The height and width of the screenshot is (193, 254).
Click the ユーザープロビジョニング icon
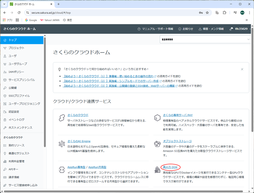click(5, 104)
